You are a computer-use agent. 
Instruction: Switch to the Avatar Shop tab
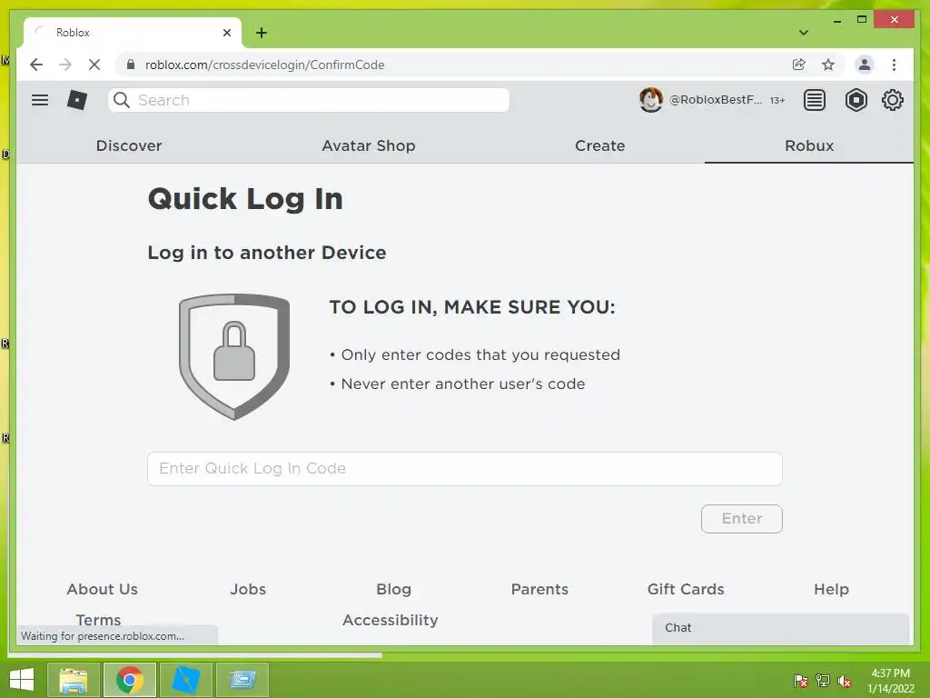[x=369, y=145]
